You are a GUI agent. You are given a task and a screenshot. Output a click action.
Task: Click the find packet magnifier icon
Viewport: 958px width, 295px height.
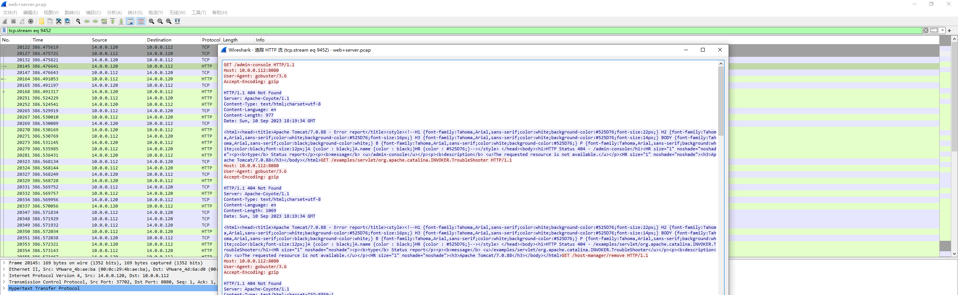pos(78,21)
